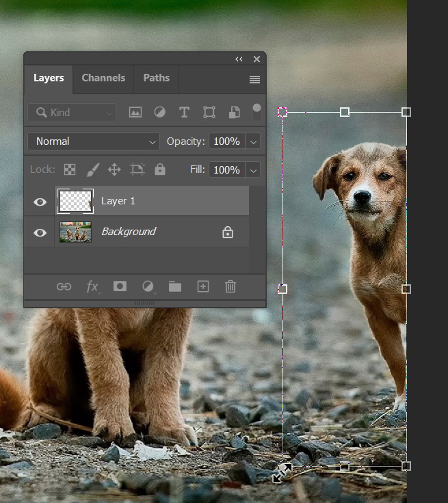The image size is (448, 503).
Task: Click the top-right transform handle
Action: (406, 112)
